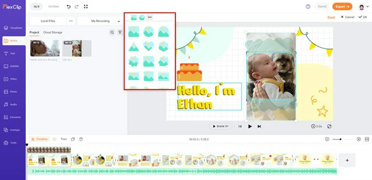Toggle fit-to-width timeline button
Viewport: 372px width, 180px height.
pos(367,139)
